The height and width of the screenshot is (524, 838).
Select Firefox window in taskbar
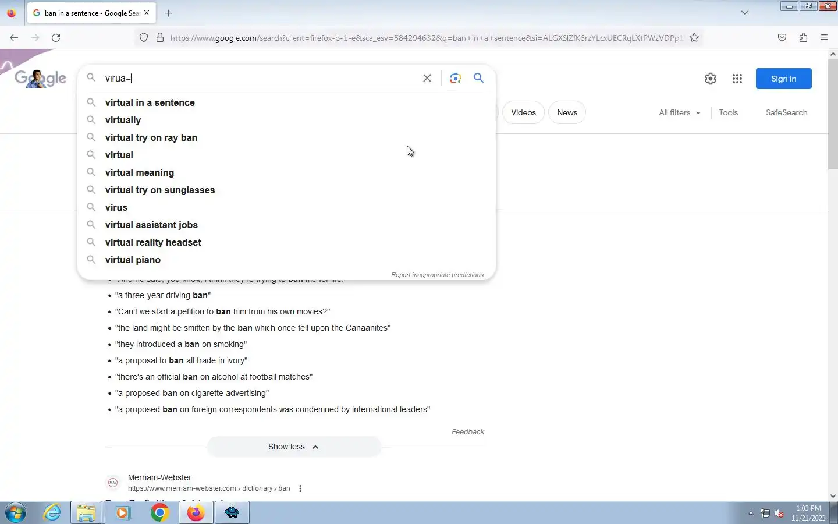tap(196, 513)
